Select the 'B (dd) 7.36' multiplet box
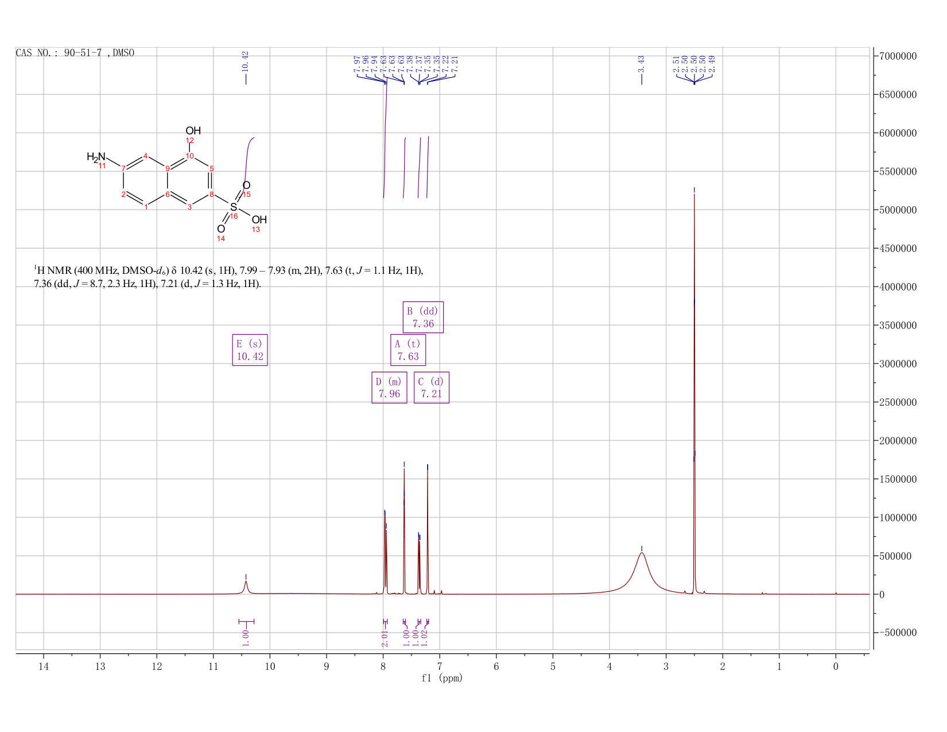This screenshot has height=732, width=947. [423, 317]
